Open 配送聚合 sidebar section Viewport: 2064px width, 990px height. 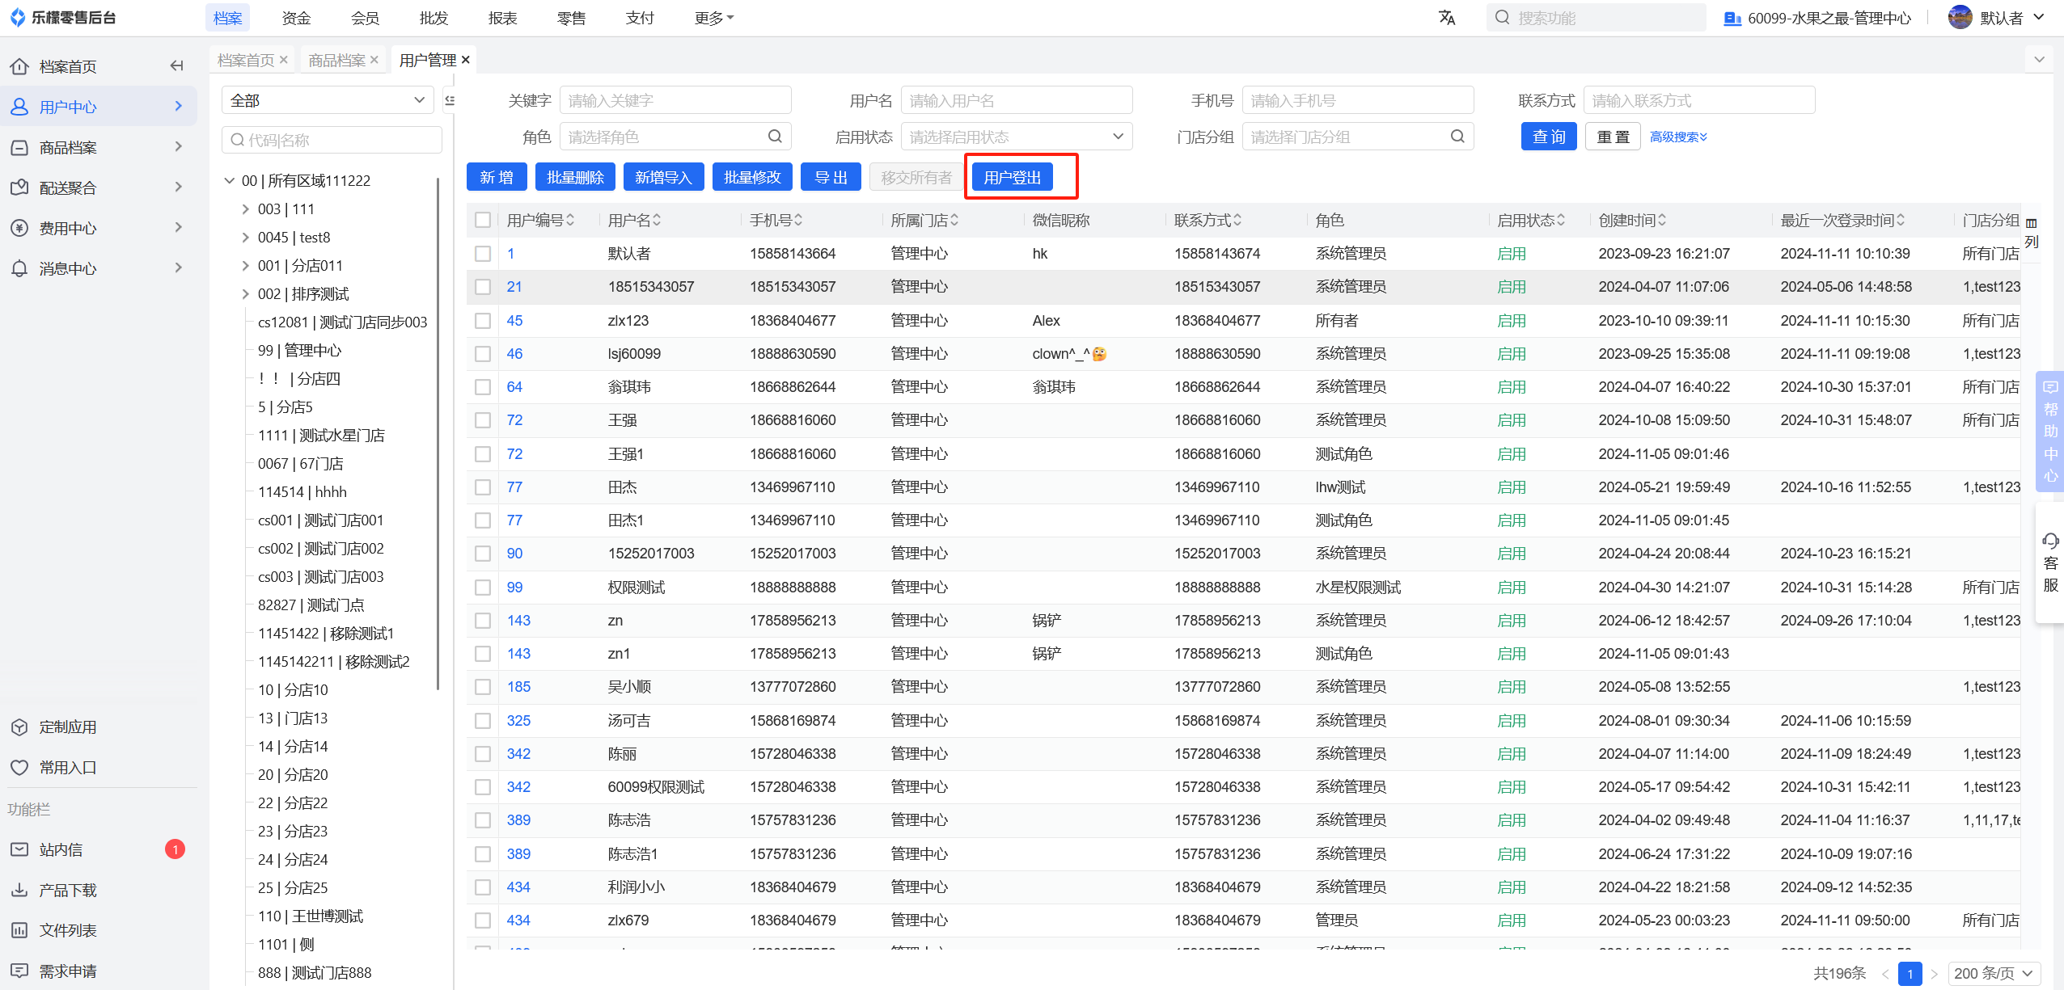[98, 187]
